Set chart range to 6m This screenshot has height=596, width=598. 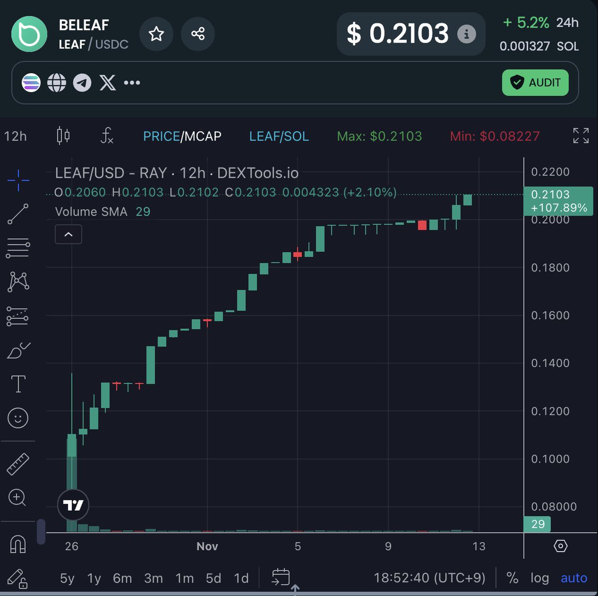(x=123, y=578)
